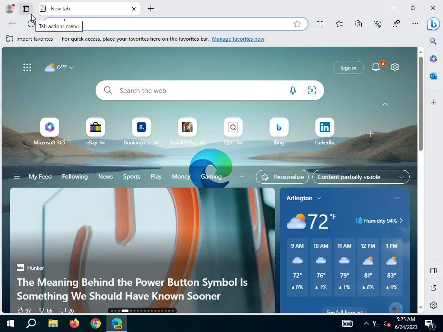Open File Explorer from taskbar

click(x=53, y=323)
